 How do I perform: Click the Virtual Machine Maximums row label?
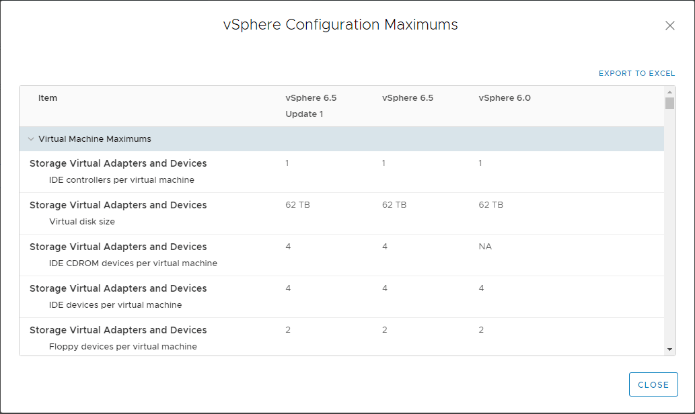point(94,139)
